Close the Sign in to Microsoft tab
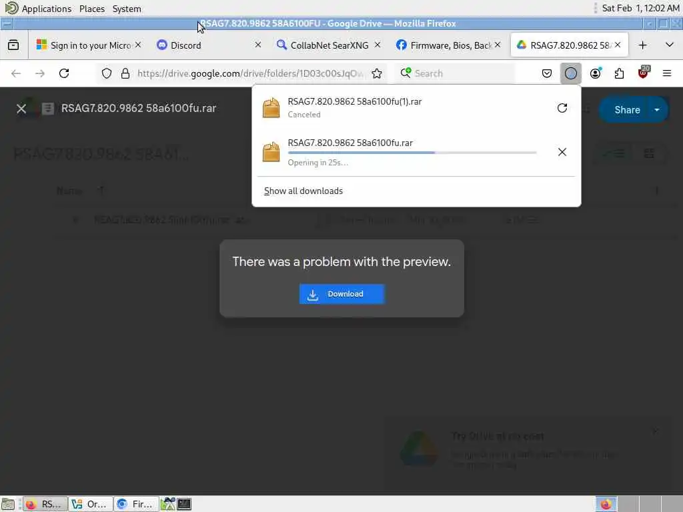683x512 pixels. (x=138, y=45)
